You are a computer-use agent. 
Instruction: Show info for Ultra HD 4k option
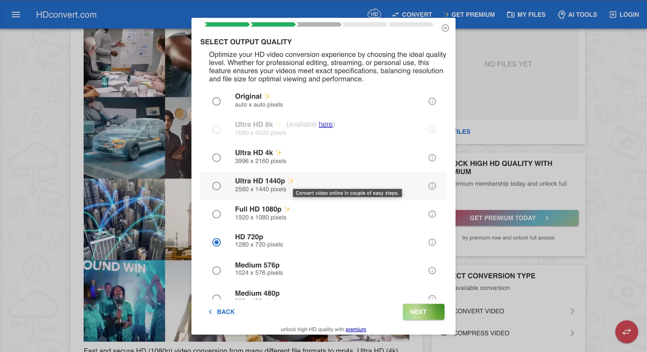coord(432,158)
